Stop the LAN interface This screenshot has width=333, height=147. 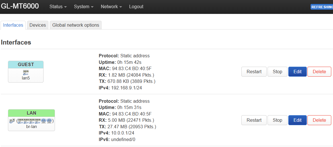(277, 120)
